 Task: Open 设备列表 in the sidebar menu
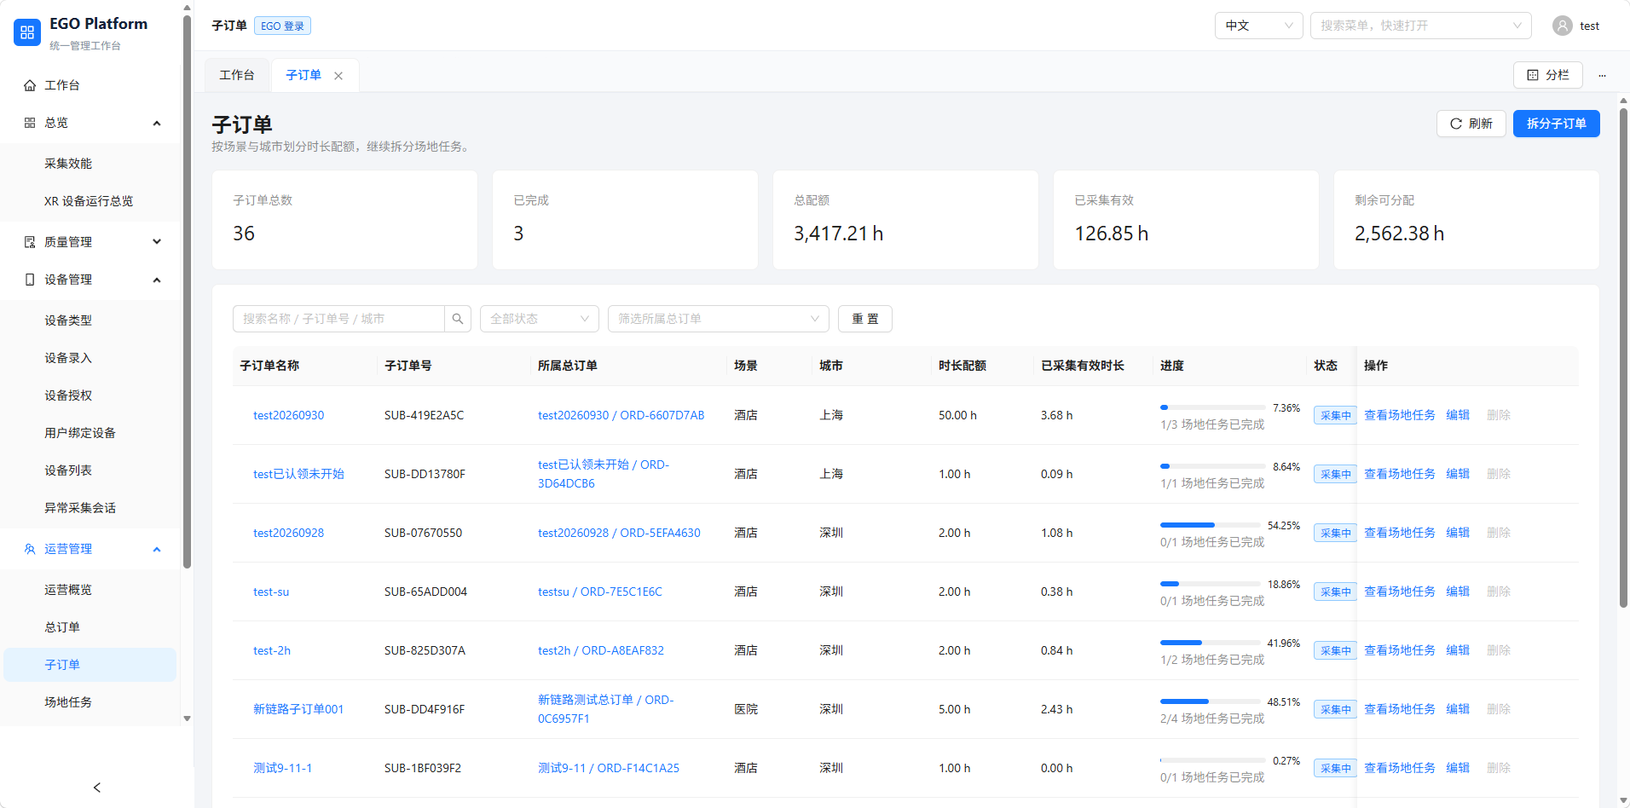click(90, 470)
